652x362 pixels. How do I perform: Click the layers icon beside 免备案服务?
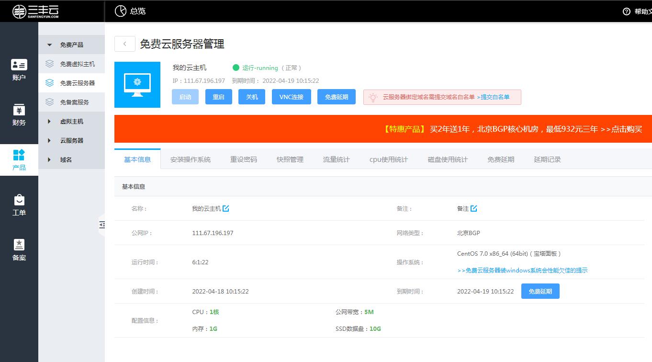click(49, 102)
